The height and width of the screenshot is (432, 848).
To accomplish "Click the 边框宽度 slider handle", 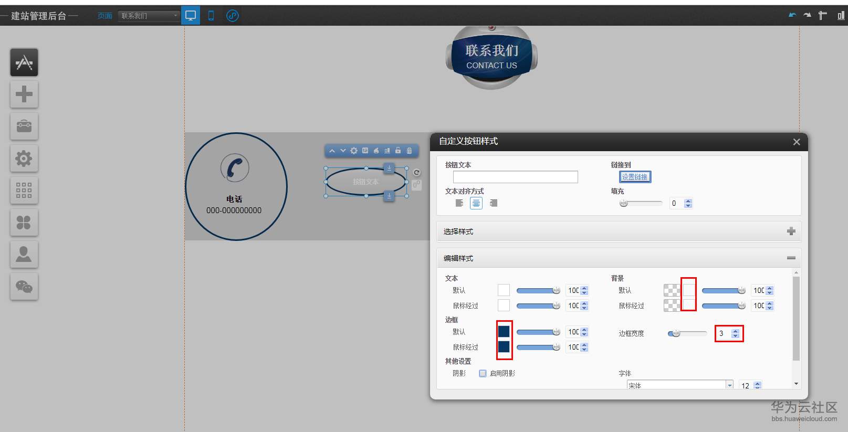I will coord(676,333).
